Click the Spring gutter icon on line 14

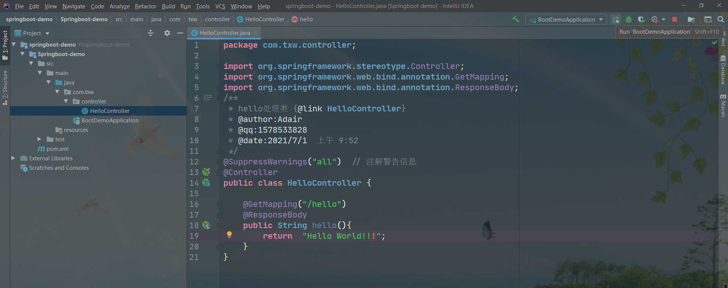coord(206,183)
